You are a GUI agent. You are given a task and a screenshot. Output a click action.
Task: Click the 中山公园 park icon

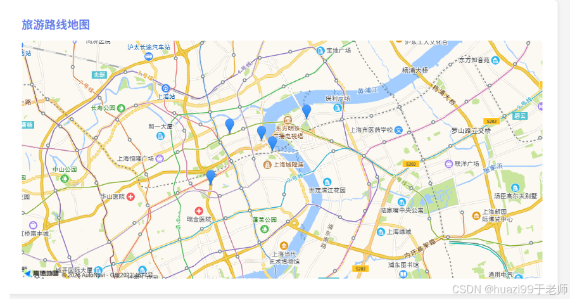65,178
